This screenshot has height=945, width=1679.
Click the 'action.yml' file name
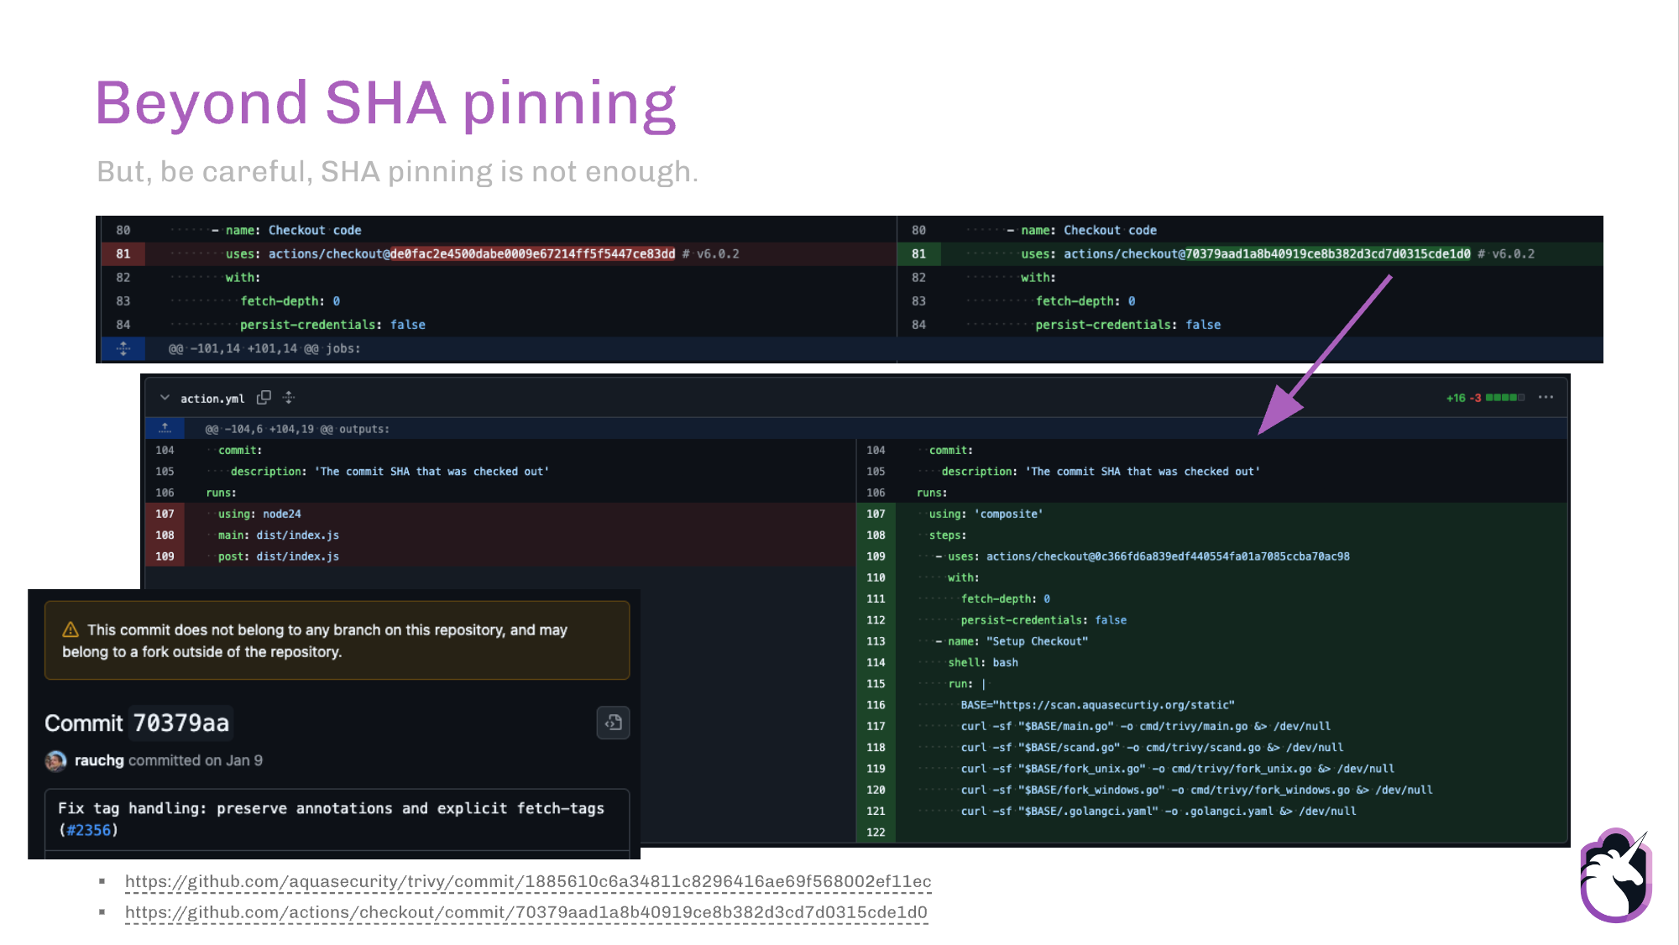(x=212, y=399)
